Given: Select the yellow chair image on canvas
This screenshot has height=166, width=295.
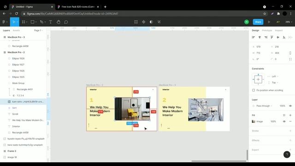Looking at the screenshot, I should click(x=132, y=109).
